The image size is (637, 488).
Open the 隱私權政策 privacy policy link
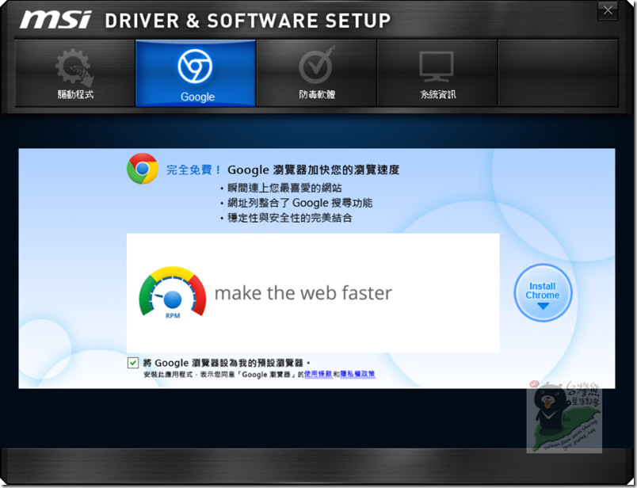(357, 374)
